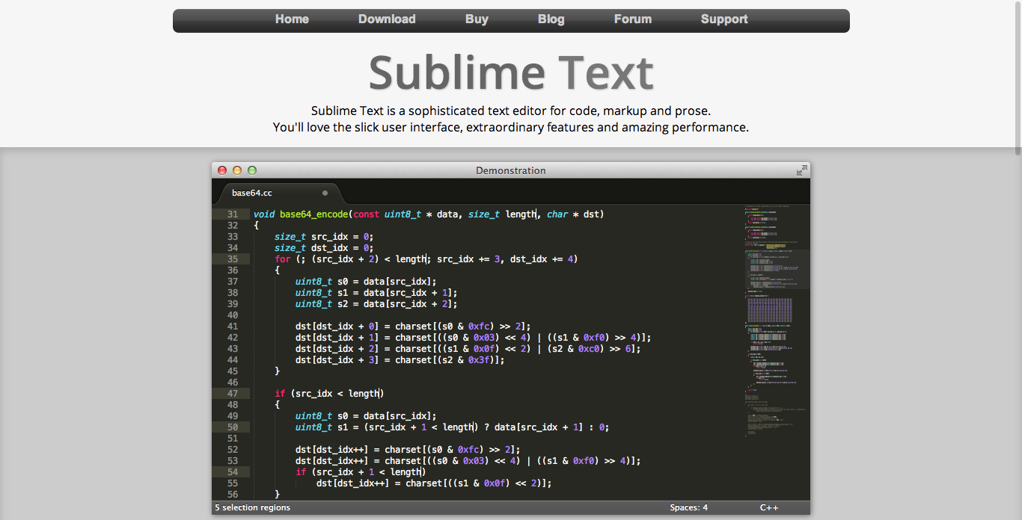Click the green zoom button of Demonstration window
Image resolution: width=1022 pixels, height=520 pixels.
(x=252, y=170)
